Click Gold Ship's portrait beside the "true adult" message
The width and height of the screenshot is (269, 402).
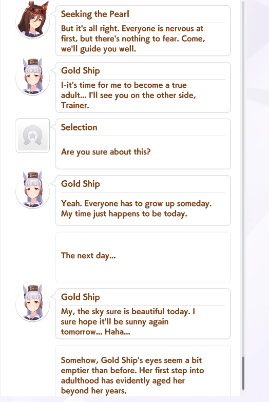pos(32,77)
